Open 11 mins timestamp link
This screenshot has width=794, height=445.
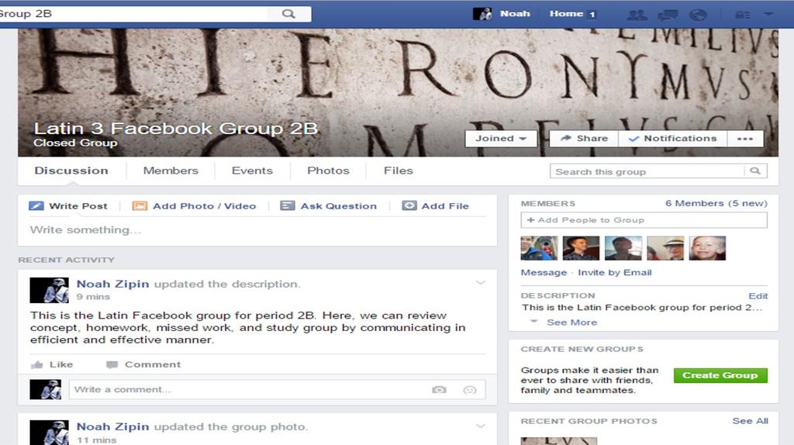[96, 440]
